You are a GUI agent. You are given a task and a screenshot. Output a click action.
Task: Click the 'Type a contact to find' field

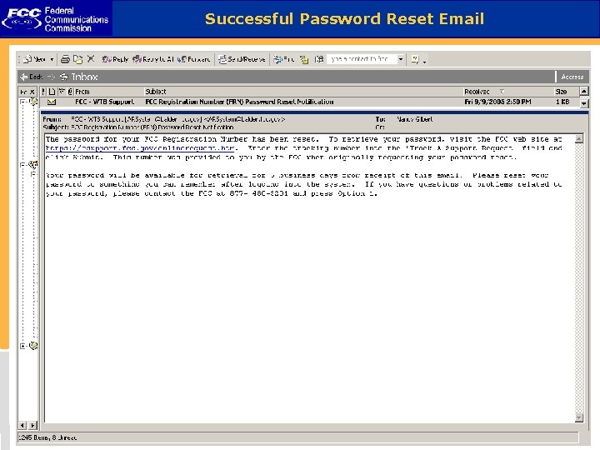[x=362, y=59]
